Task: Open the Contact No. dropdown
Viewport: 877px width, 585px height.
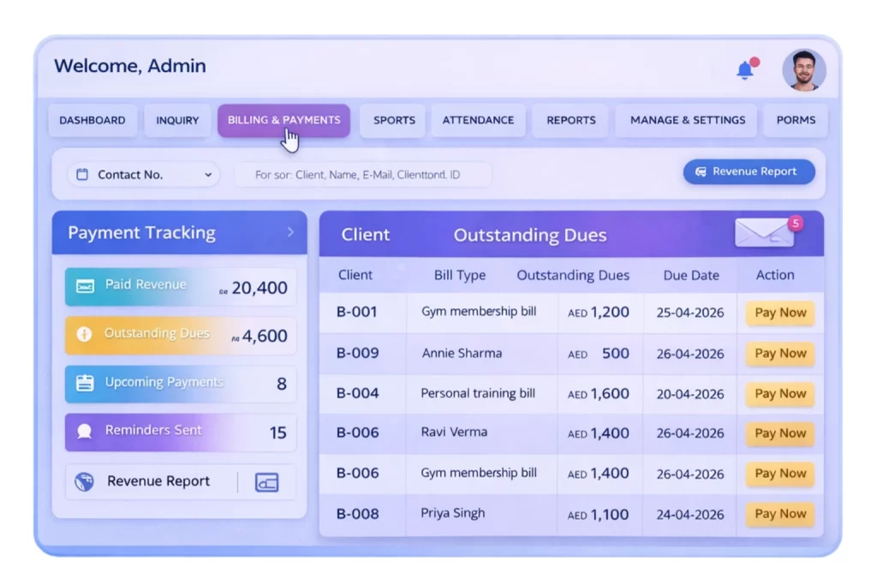Action: point(208,174)
